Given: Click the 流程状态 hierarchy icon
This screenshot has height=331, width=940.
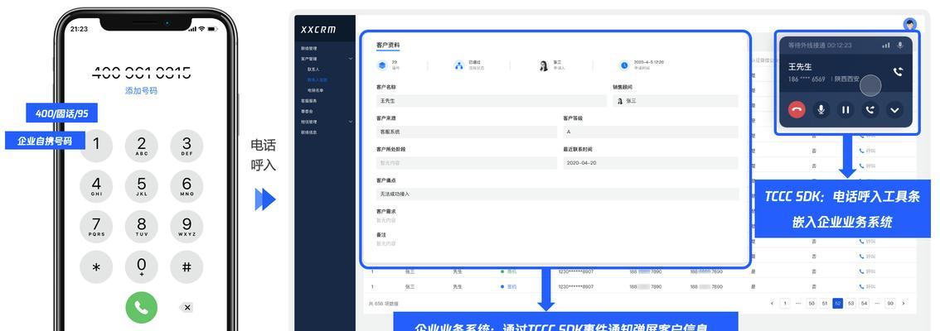Looking at the screenshot, I should 458,65.
